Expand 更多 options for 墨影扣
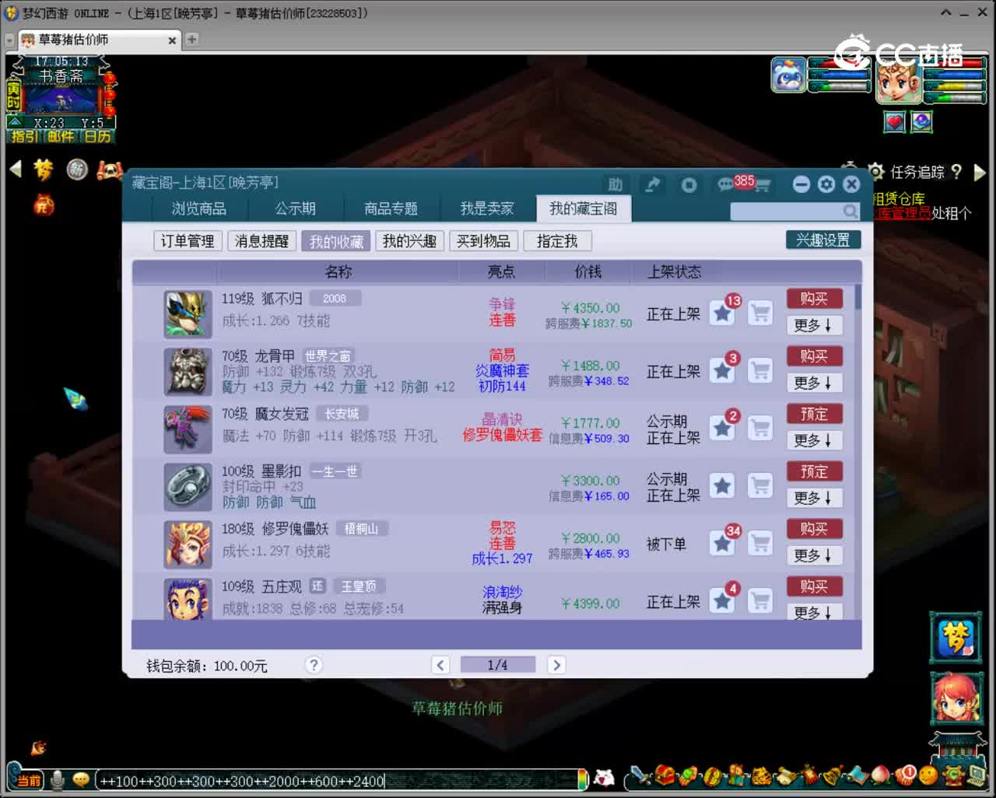The image size is (996, 798). [814, 498]
